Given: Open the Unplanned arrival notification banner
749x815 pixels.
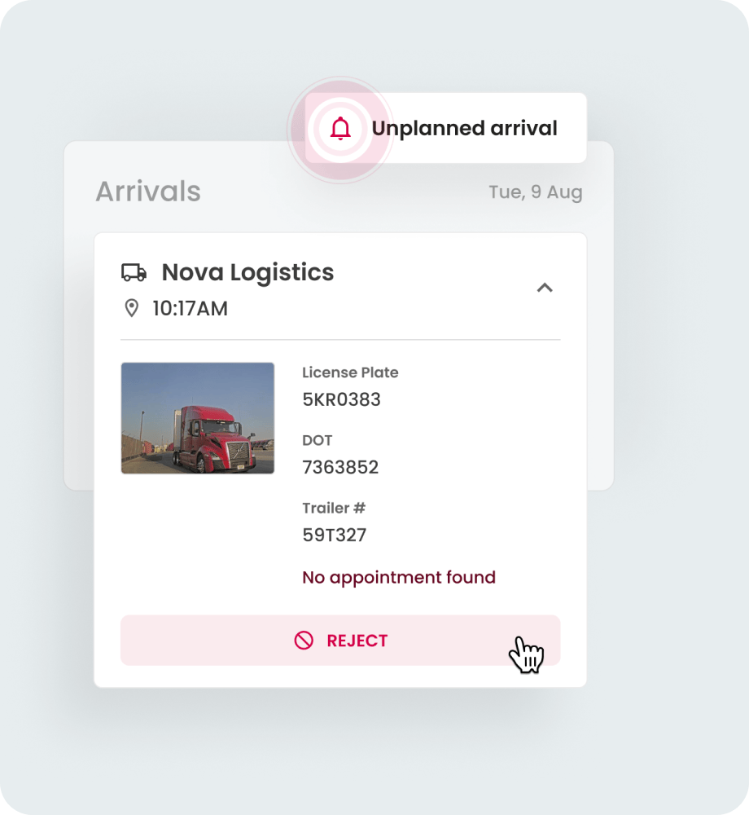Looking at the screenshot, I should [x=446, y=128].
